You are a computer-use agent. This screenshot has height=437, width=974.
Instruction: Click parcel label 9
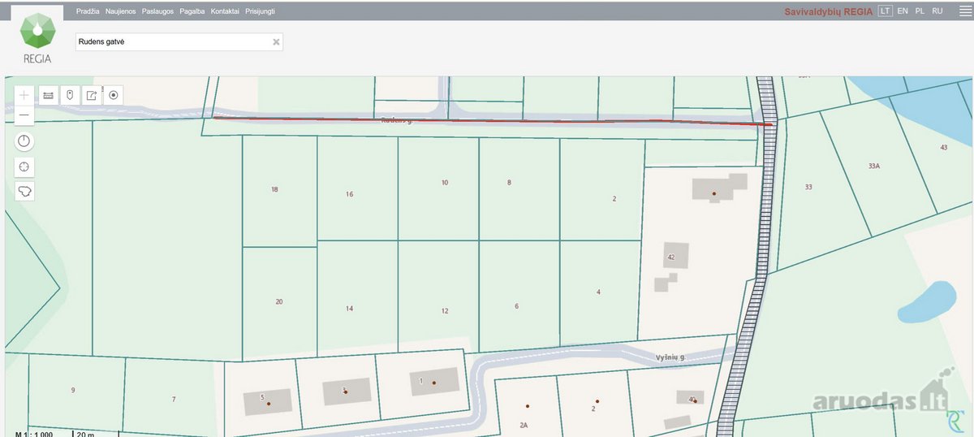73,390
